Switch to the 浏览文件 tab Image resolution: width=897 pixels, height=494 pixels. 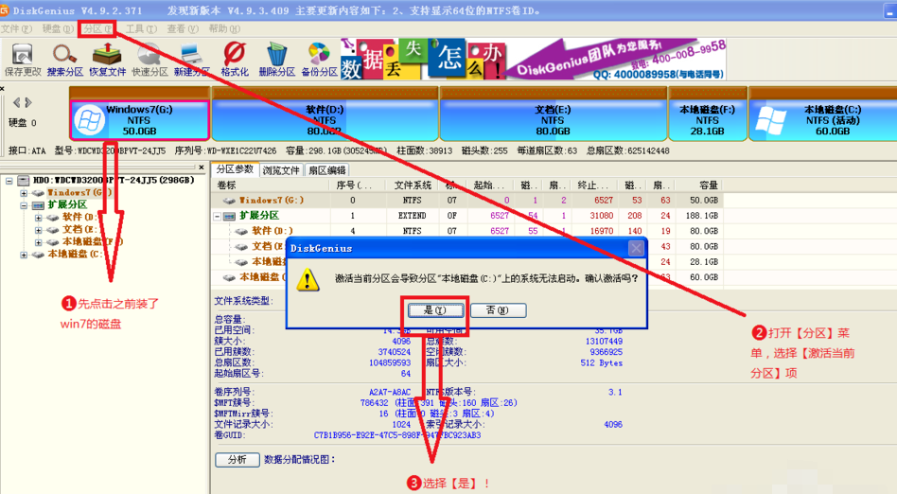coord(281,170)
